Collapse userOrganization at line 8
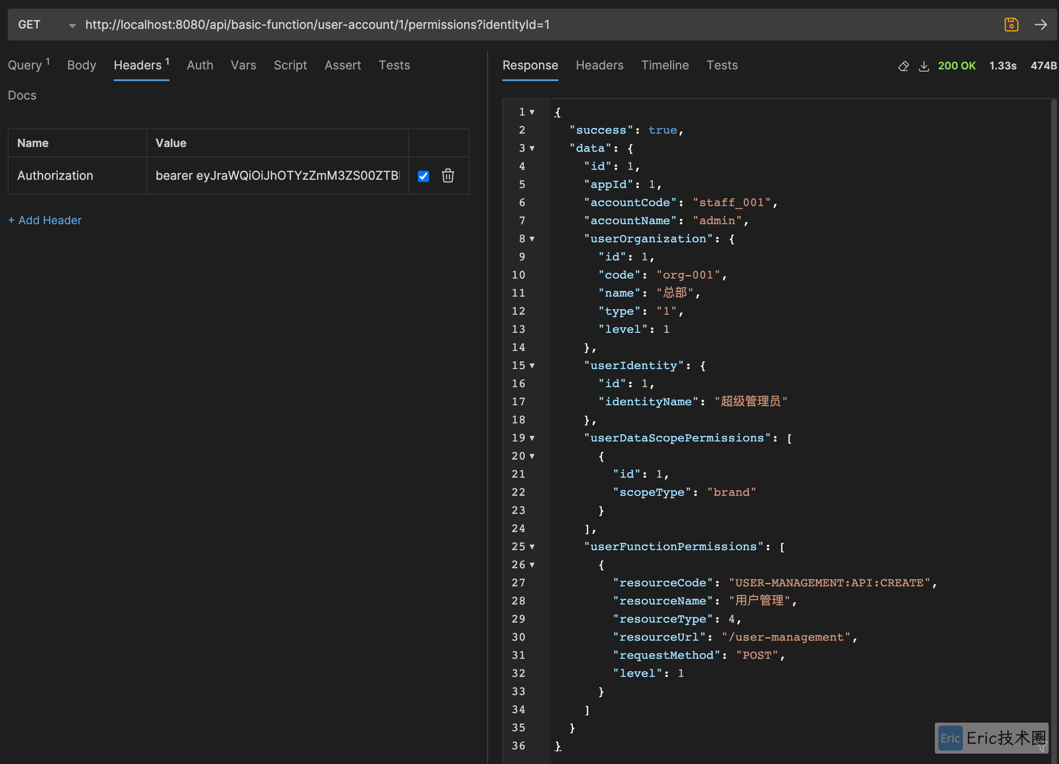Viewport: 1059px width, 764px height. click(532, 239)
